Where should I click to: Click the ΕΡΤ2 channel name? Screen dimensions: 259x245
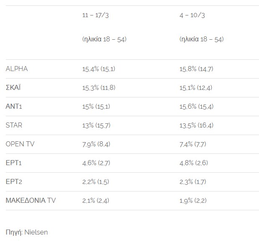(x=14, y=182)
